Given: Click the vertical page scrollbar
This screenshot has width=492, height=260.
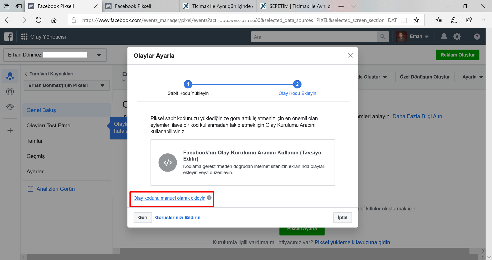Looking at the screenshot, I should tap(489, 144).
